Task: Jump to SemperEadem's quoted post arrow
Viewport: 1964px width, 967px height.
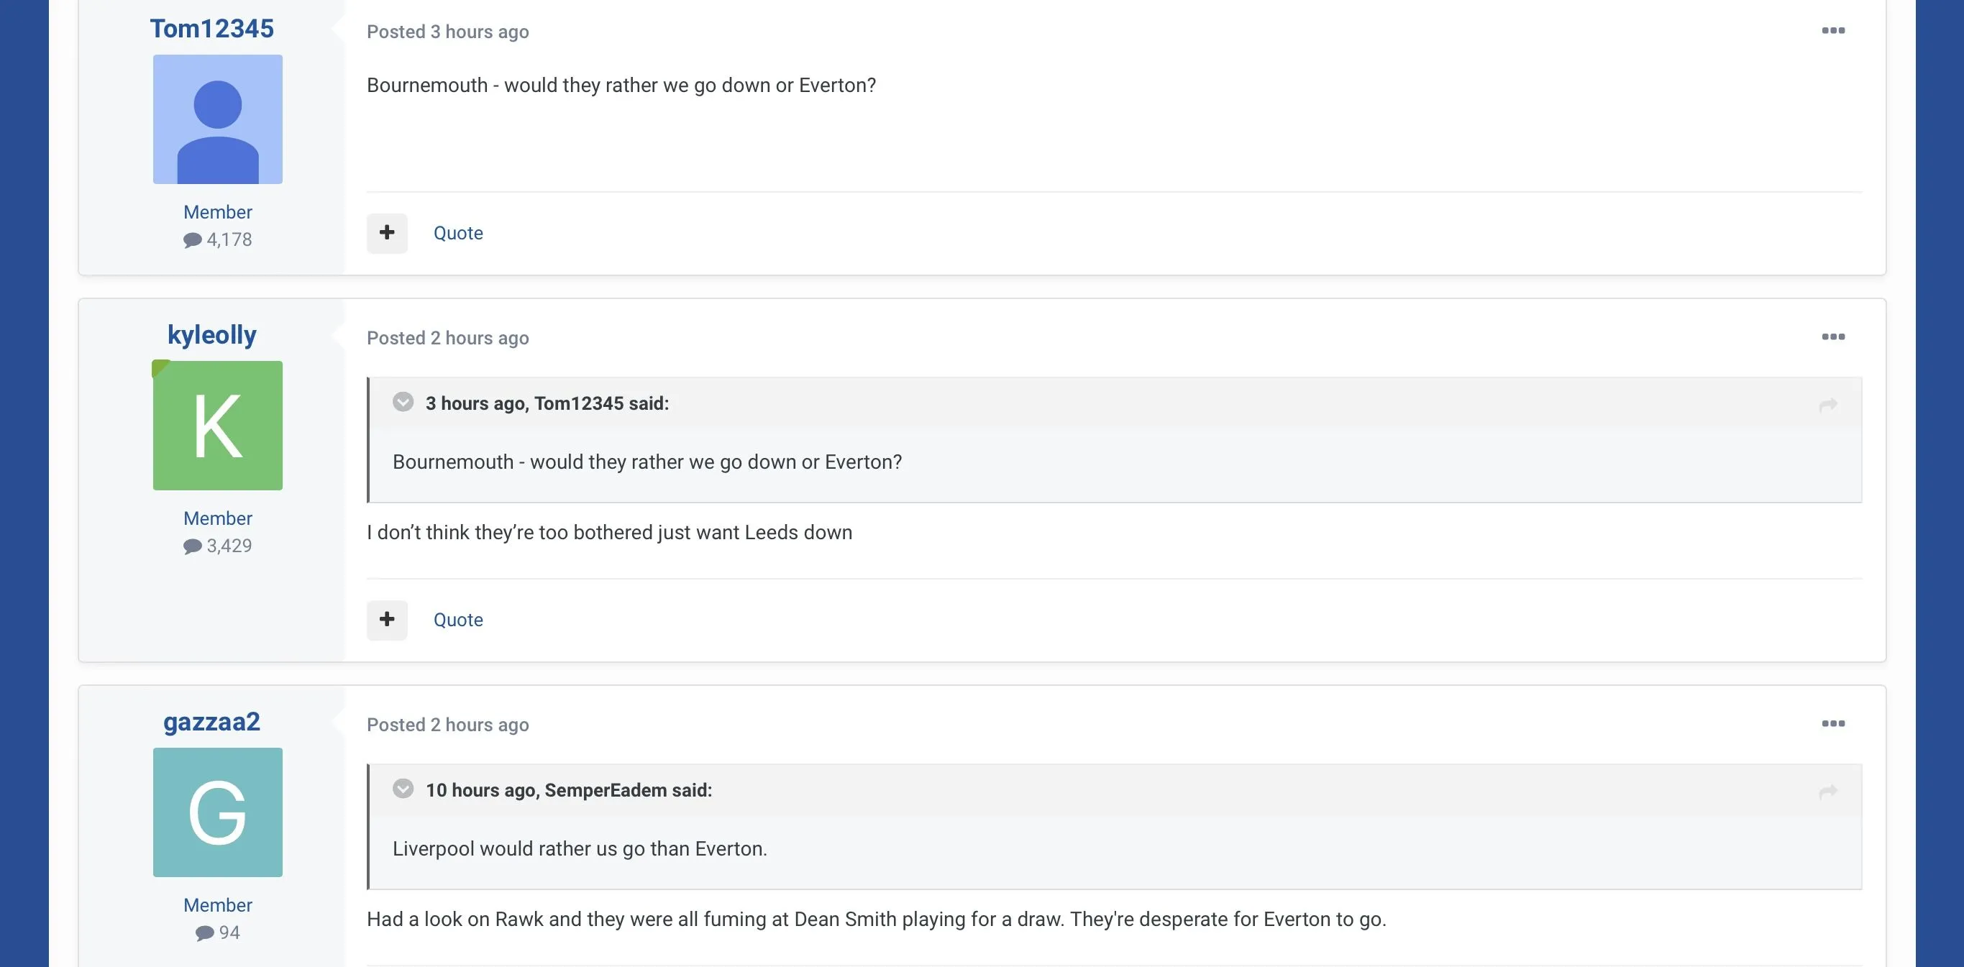Action: point(1827,791)
